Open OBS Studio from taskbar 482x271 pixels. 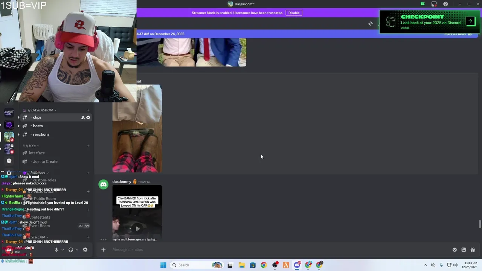275,265
